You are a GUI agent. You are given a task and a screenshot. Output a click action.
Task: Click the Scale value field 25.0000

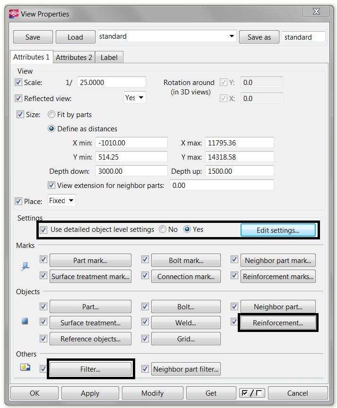(112, 82)
